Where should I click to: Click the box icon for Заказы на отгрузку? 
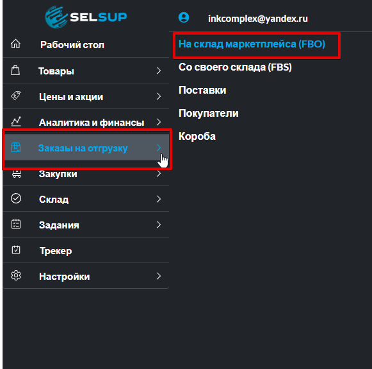pyautogui.click(x=16, y=148)
